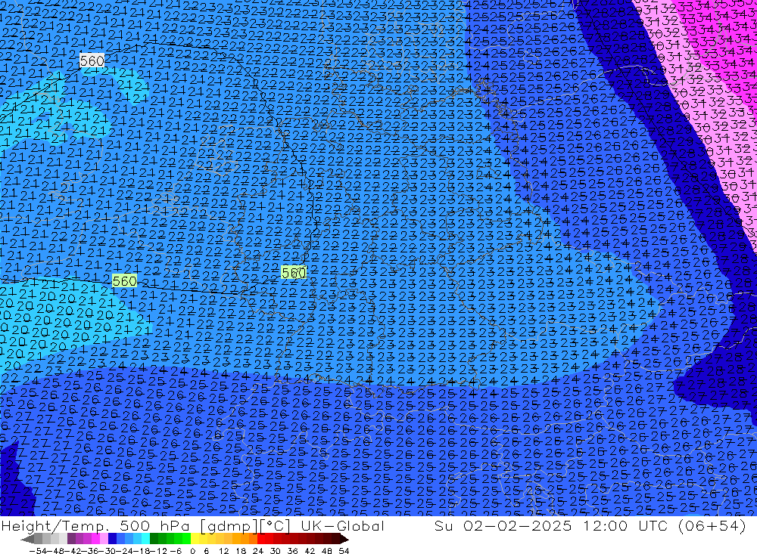Click the "Height/Temp. 500 hPa" map title
This screenshot has width=757, height=554.
(98, 525)
